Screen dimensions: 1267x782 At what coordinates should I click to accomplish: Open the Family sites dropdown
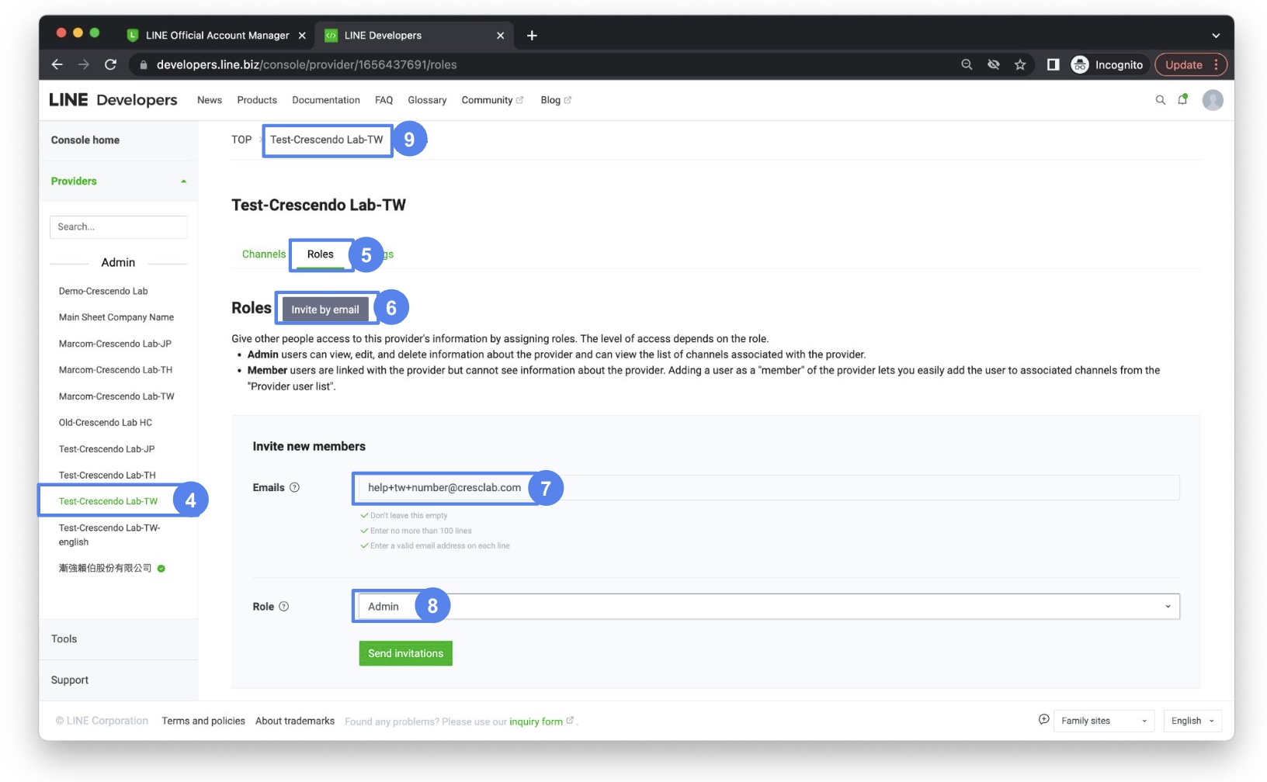click(1103, 721)
